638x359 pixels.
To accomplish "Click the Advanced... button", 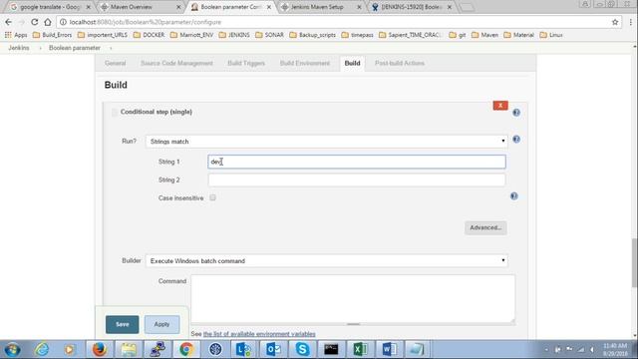I will point(485,227).
